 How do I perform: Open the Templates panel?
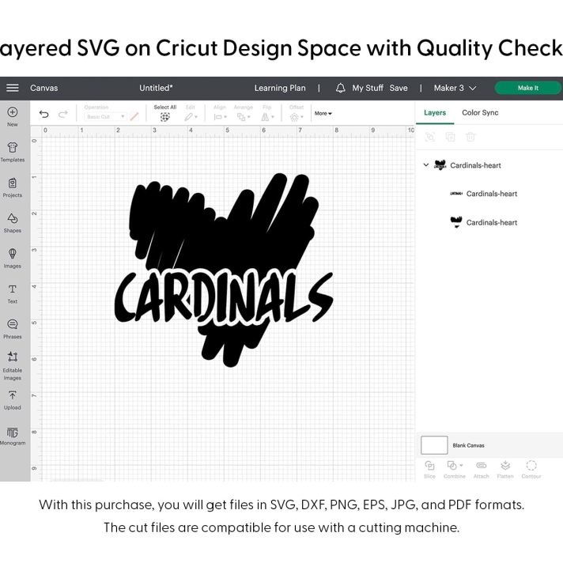pos(12,152)
